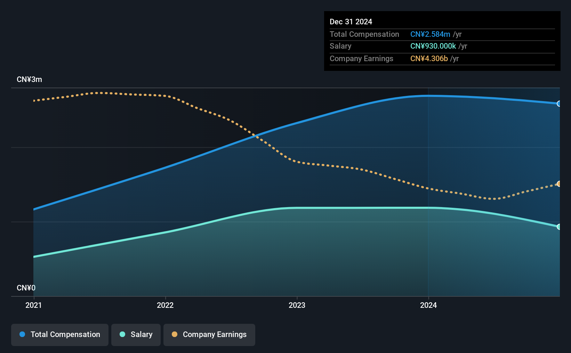Toggle the Salary legend button
Viewport: 571px width, 353px height.
[x=136, y=335]
